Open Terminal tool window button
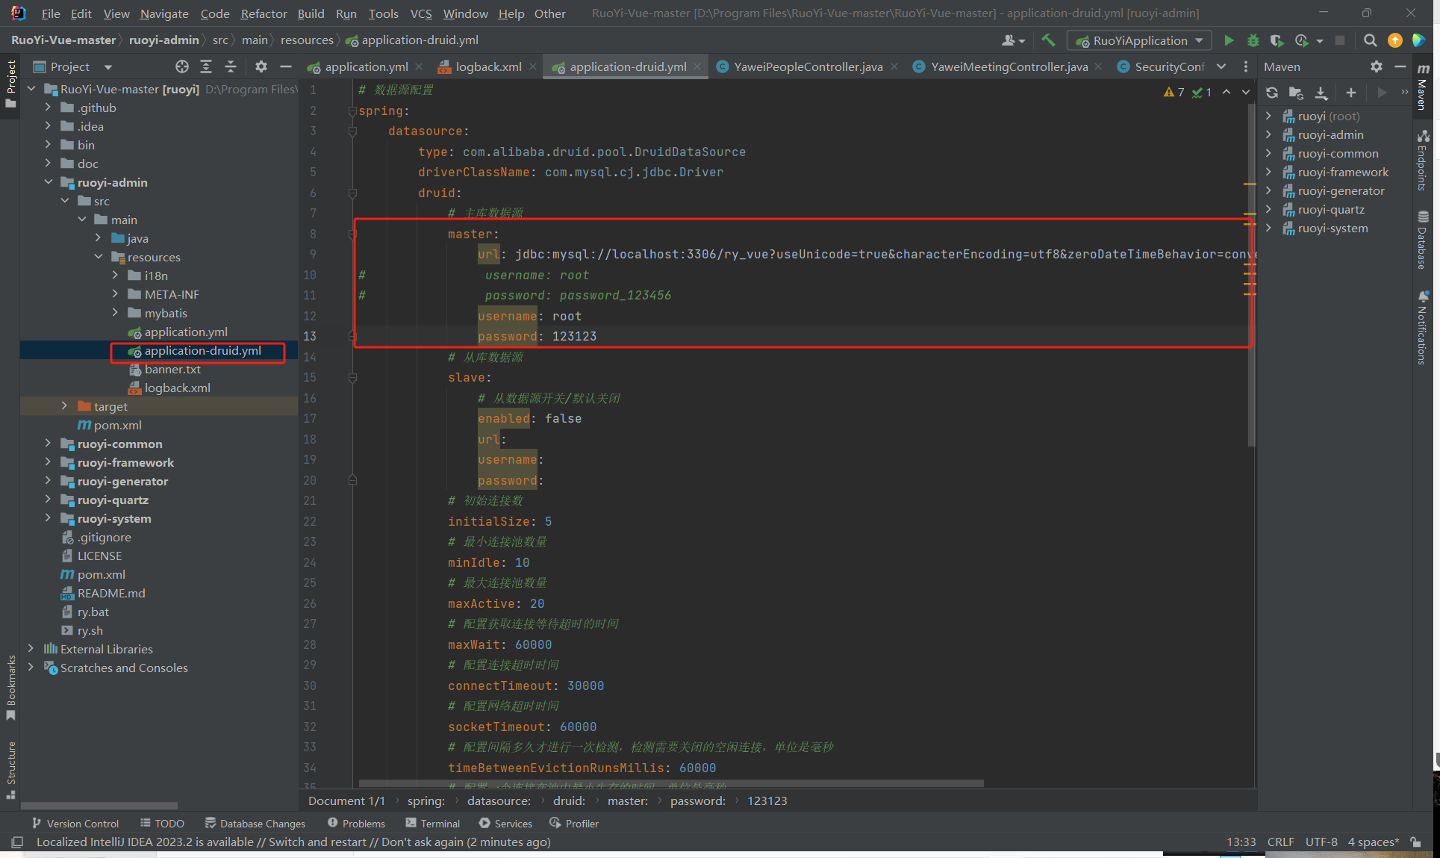Image resolution: width=1440 pixels, height=858 pixels. 433,823
